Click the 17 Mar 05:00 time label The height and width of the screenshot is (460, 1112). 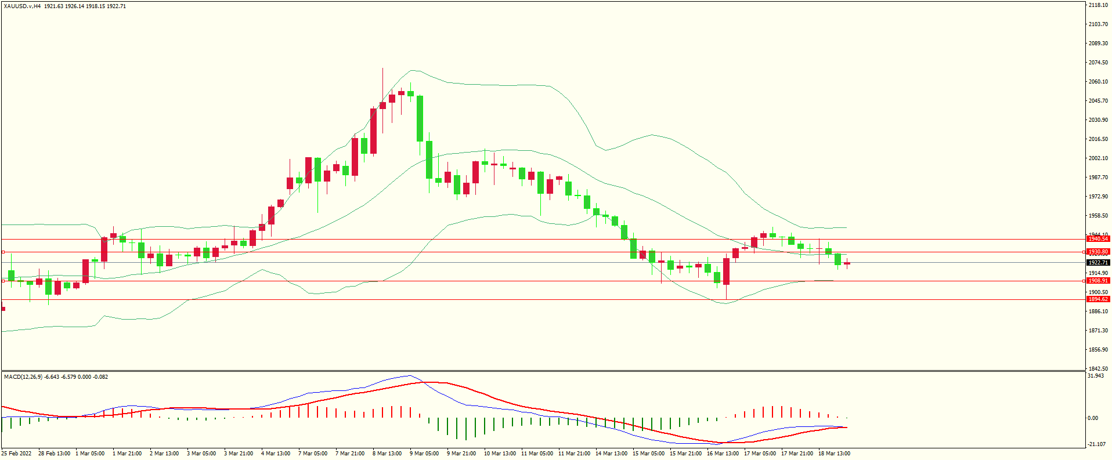tap(760, 454)
